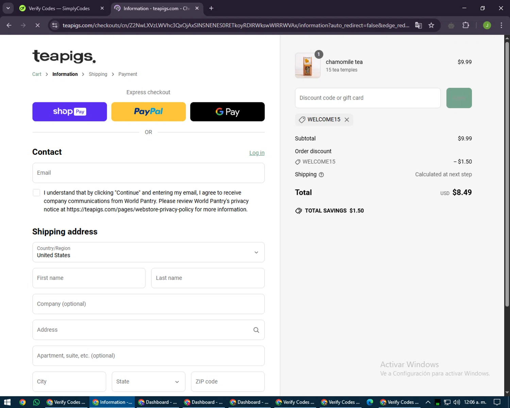
Task: Click the Shipping help question mark icon
Action: pos(321,175)
